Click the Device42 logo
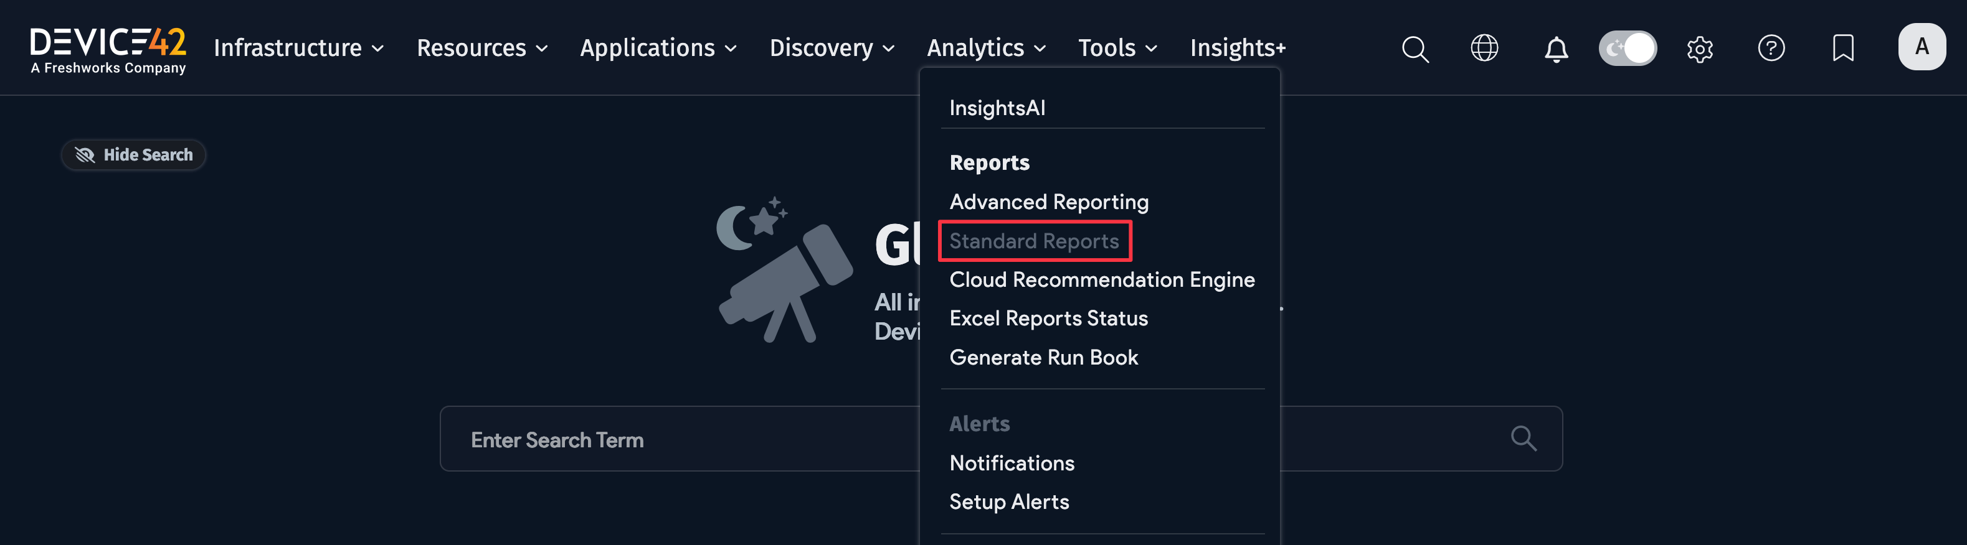 coord(108,50)
